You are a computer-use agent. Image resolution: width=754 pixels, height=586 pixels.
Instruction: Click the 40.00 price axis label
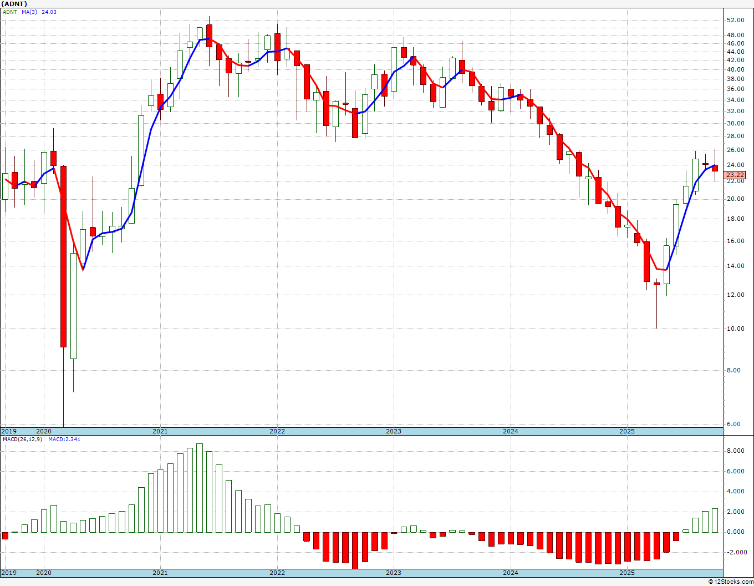click(x=735, y=69)
